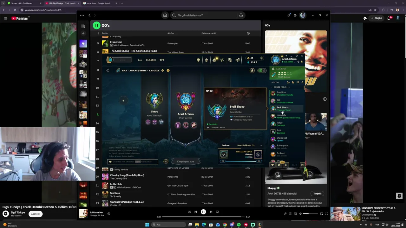Viewport: 406px width, 228px height.
Task: Select friend papichilly in the list
Action: (287, 116)
